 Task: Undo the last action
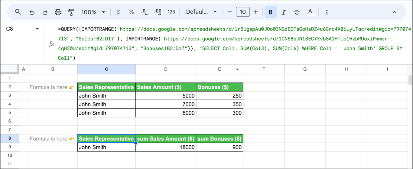32,12
